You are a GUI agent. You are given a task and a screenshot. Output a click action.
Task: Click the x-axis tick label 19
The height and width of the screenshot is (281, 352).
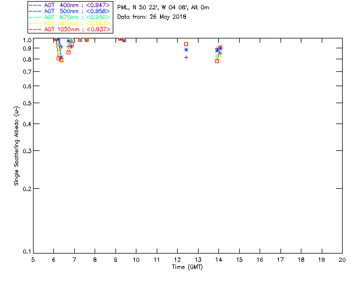pyautogui.click(x=322, y=260)
